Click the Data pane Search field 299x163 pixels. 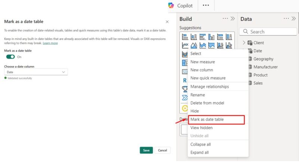click(267, 32)
